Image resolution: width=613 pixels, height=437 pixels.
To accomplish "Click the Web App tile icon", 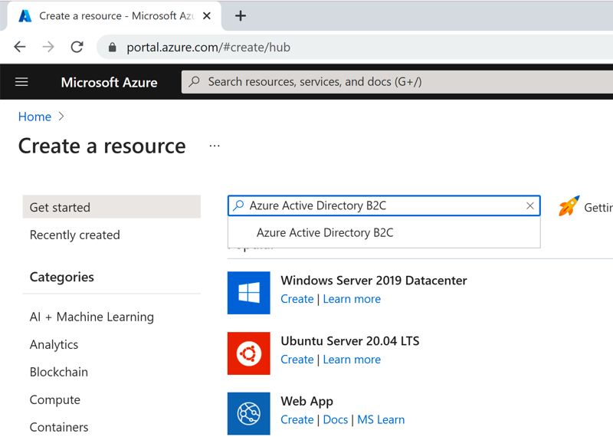I will [248, 413].
